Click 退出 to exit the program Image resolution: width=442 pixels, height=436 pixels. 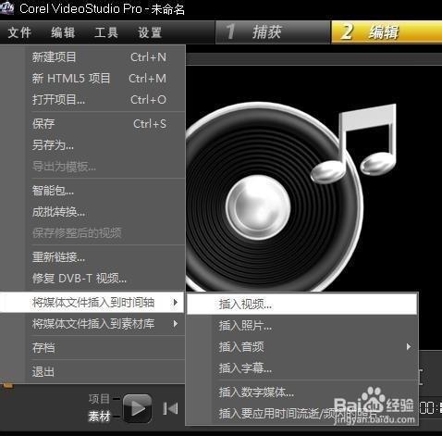104,371
